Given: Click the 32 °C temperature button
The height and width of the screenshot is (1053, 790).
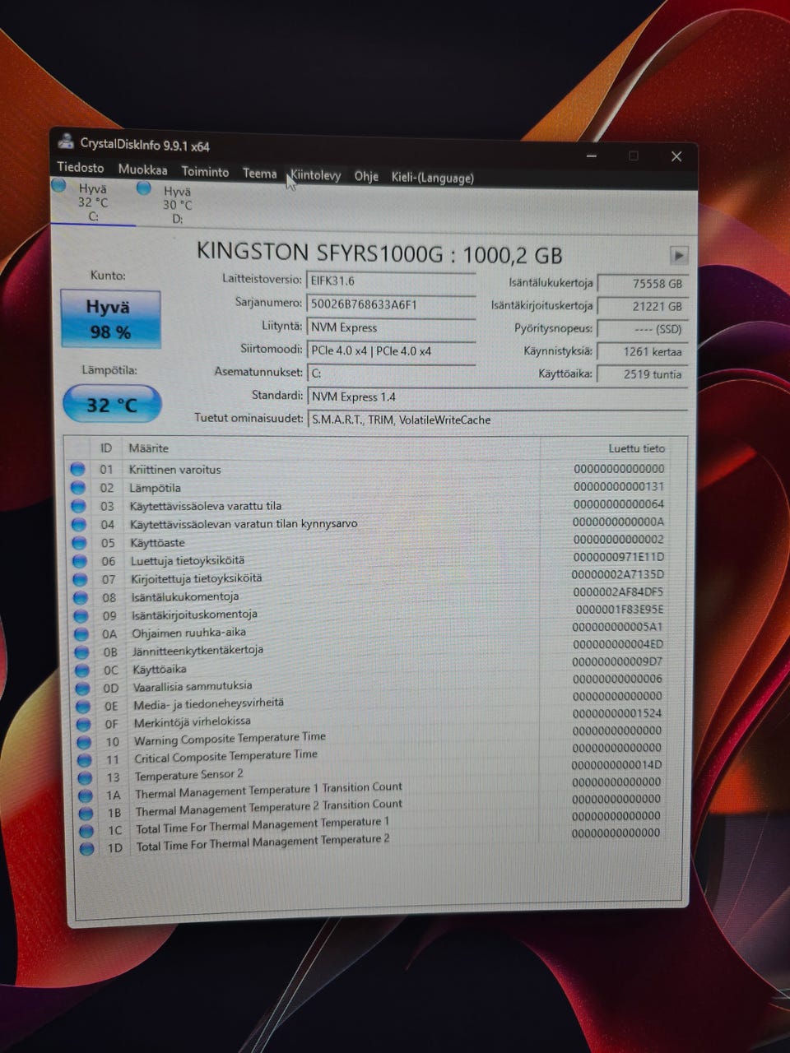Looking at the screenshot, I should coord(112,404).
